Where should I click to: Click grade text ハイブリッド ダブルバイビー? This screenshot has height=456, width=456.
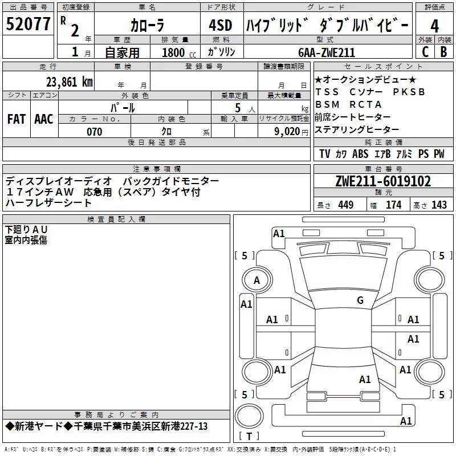tap(327, 26)
